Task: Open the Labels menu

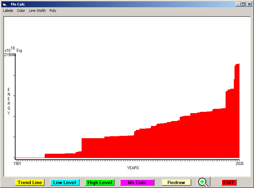Action: pyautogui.click(x=8, y=11)
